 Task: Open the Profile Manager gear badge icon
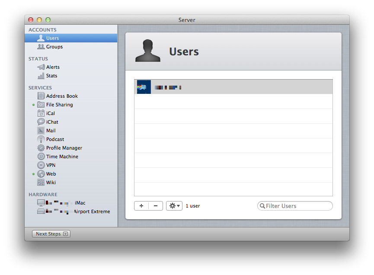(x=41, y=148)
